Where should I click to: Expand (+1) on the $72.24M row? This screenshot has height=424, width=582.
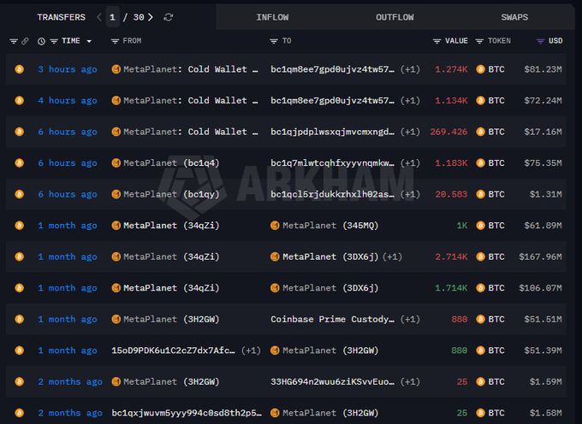(x=410, y=100)
